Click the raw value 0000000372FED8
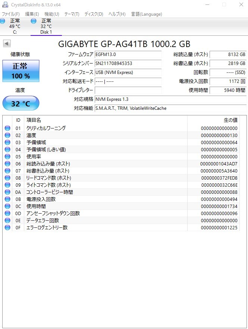 pyautogui.click(x=219, y=178)
